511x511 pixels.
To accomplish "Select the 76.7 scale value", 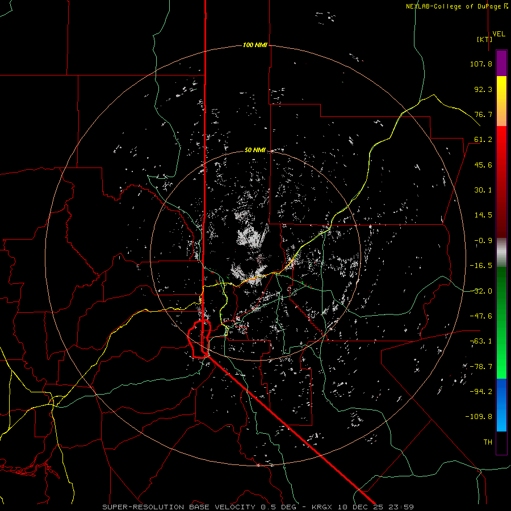I will (483, 114).
